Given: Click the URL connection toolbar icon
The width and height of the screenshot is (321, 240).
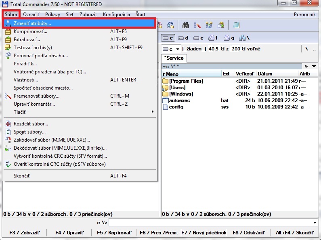Looking at the screenshot, I should pos(170,25).
